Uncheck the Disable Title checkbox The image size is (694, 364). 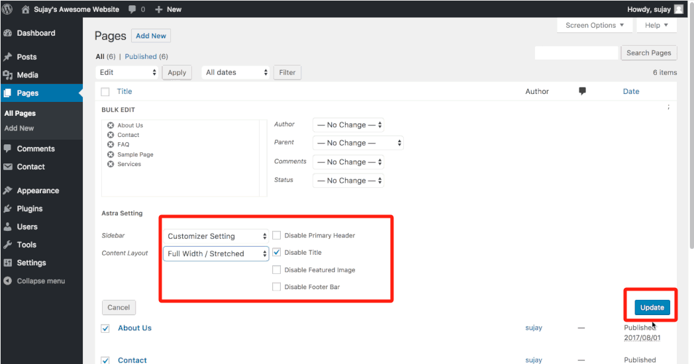tap(277, 252)
